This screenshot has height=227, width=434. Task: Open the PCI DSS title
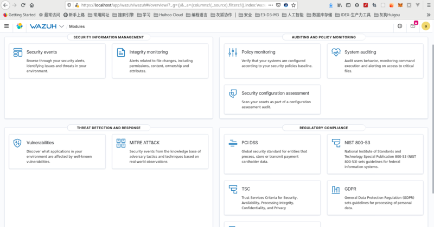click(250, 143)
